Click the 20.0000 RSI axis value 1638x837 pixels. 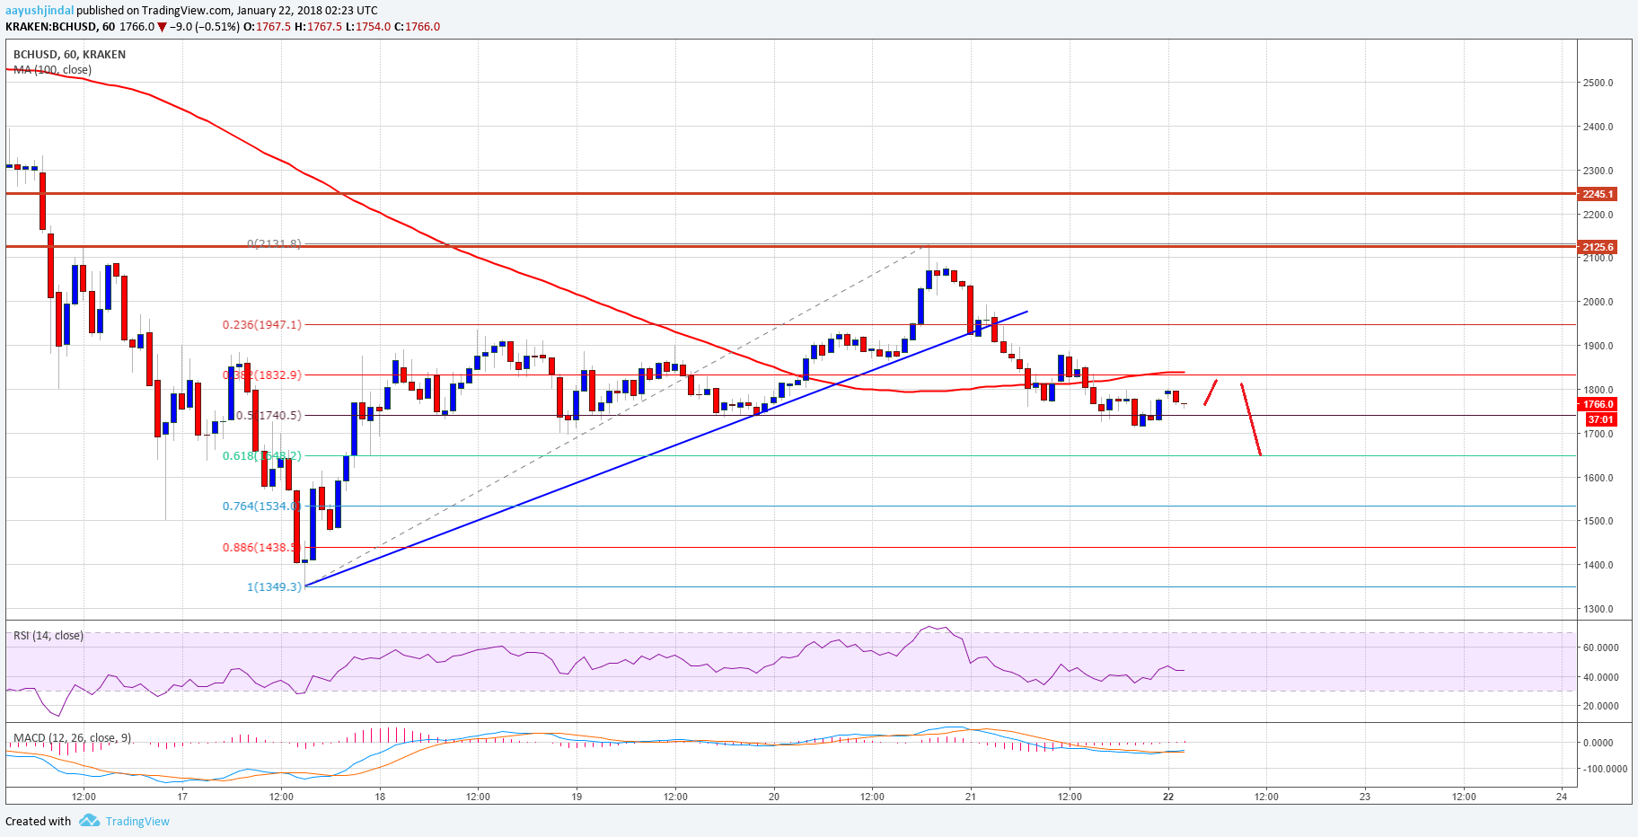(1601, 706)
